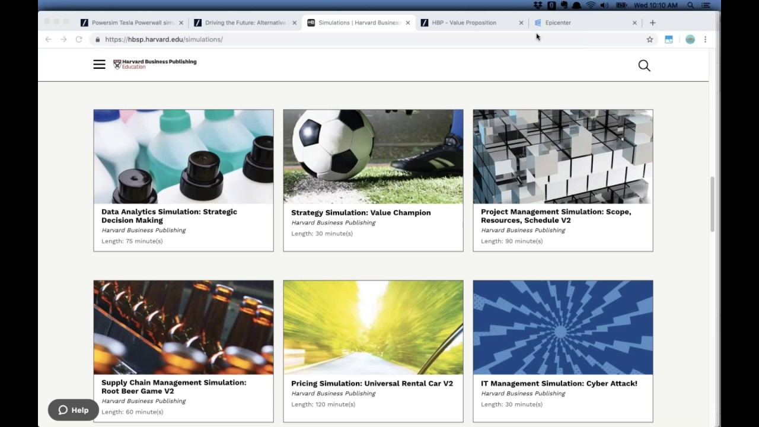Screen dimensions: 759x427
Task: Open the hamburger navigation menu
Action: pos(99,65)
